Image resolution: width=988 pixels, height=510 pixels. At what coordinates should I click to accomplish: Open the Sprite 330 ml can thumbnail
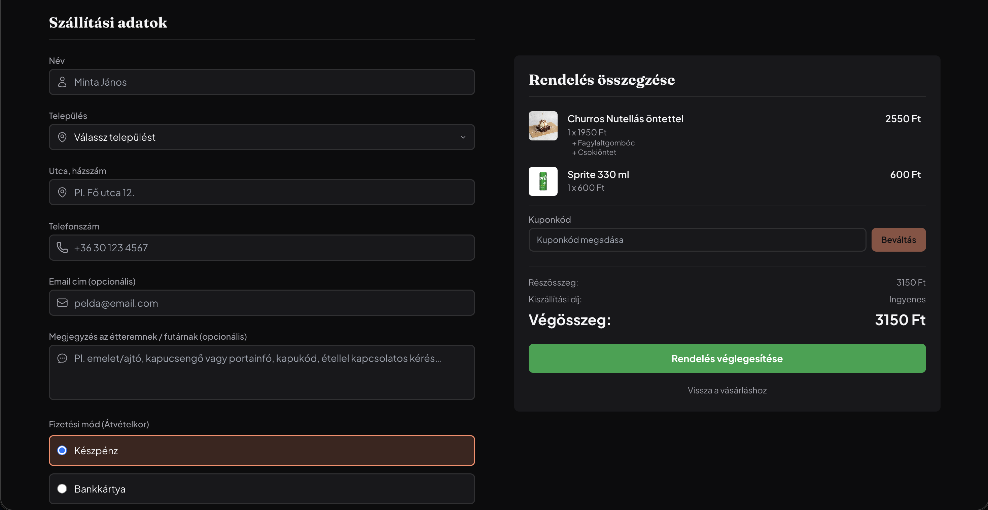[543, 181]
